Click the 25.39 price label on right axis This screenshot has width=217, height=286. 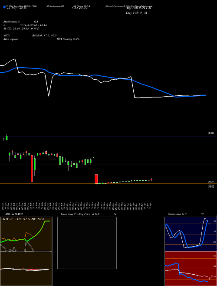click(211, 182)
